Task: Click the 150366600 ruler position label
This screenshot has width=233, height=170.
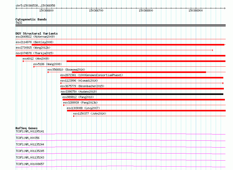Action: click(46, 10)
